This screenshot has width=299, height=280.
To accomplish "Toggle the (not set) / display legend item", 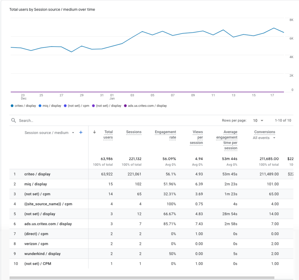I will 108,105.
